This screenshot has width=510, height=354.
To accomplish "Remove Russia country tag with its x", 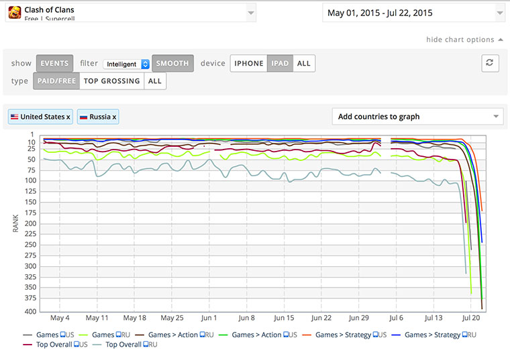I will [x=114, y=117].
